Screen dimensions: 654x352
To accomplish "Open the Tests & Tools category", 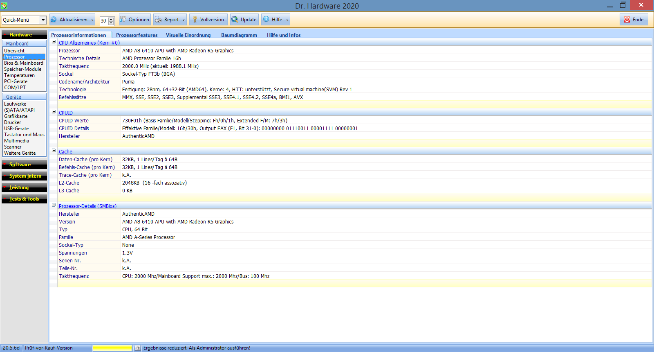I will 24,199.
